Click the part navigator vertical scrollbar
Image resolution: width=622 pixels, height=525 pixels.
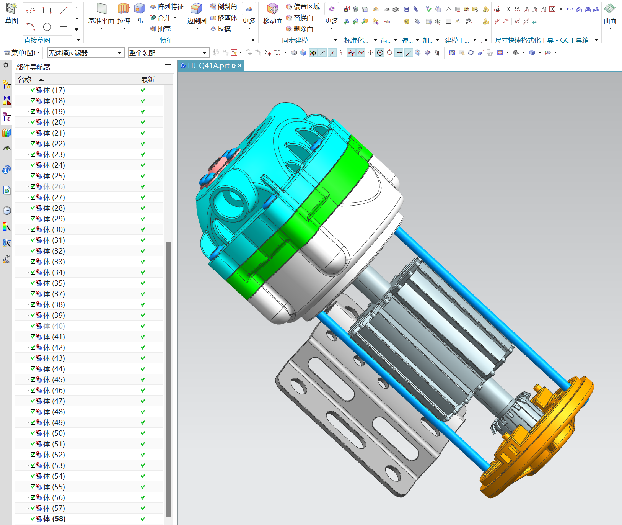click(168, 379)
